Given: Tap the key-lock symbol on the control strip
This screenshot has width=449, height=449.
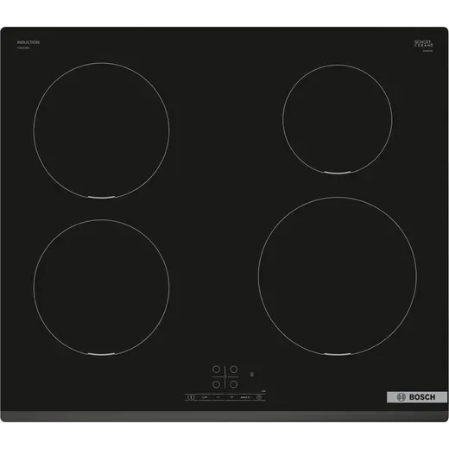Looking at the screenshot, I should [205, 397].
